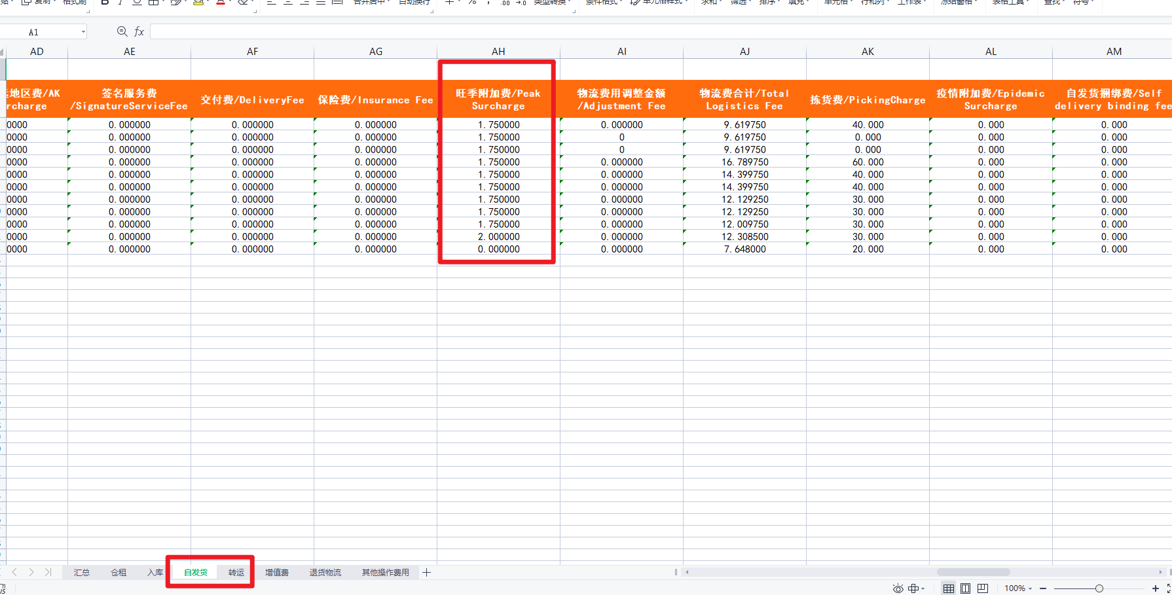
Task: Open the 退货物流 sheet tab
Action: coord(325,573)
